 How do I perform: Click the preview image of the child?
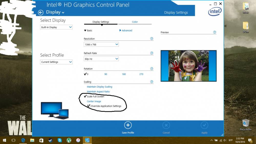(x=189, y=66)
